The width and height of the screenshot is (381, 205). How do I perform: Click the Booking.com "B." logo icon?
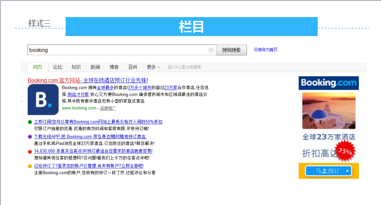[43, 100]
